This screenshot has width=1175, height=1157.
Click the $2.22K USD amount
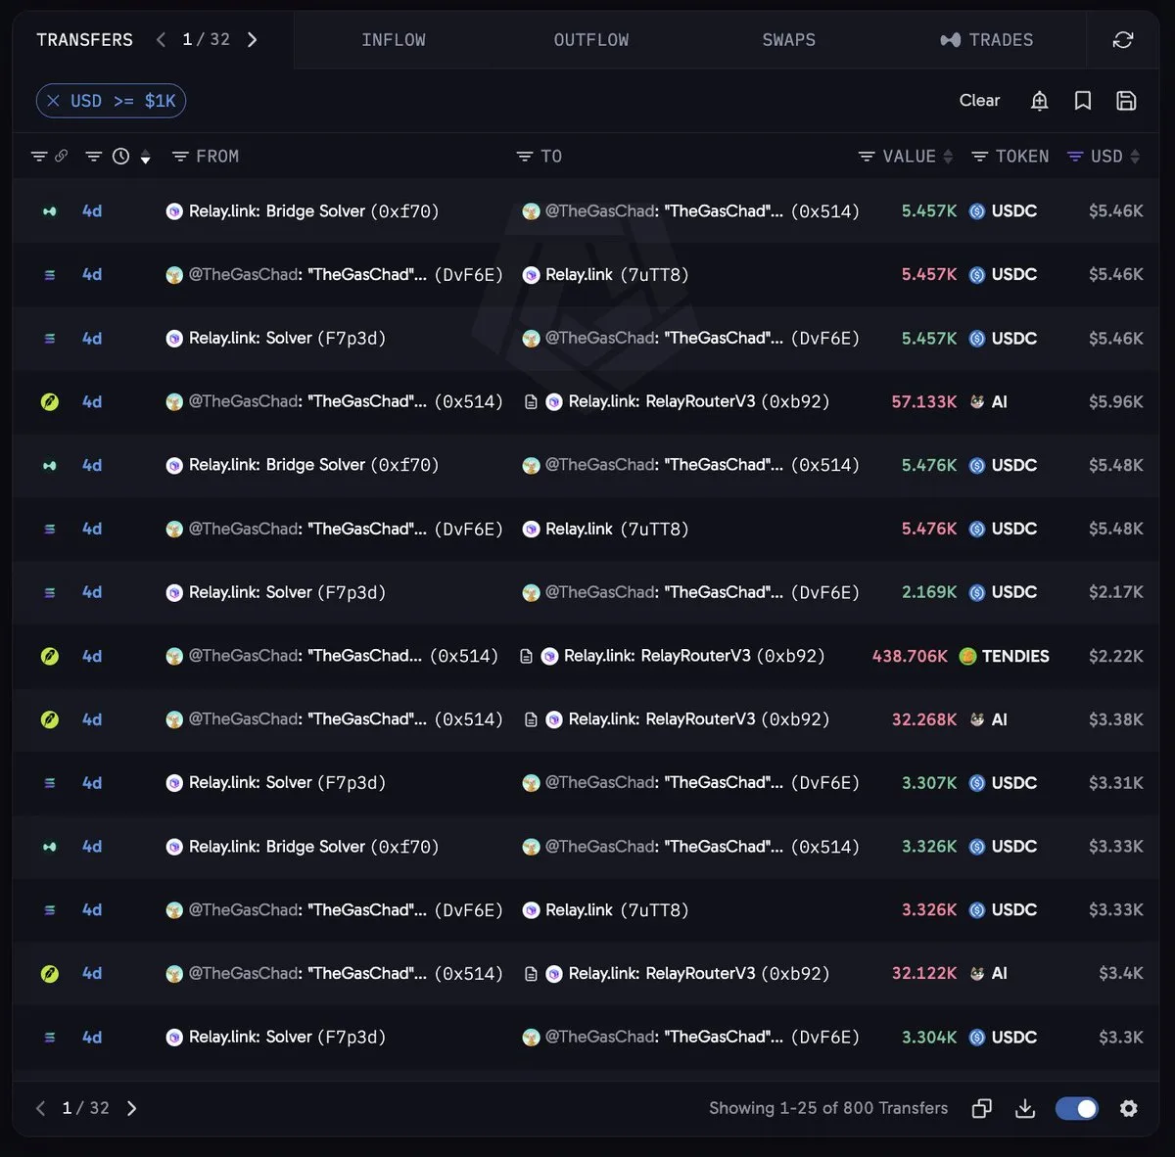1115,656
